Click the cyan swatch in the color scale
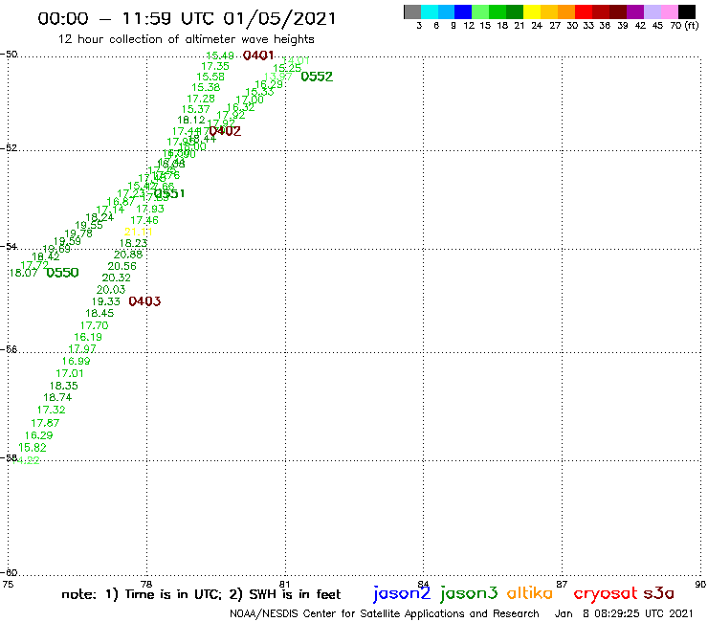Image resolution: width=708 pixels, height=622 pixels. coord(430,11)
